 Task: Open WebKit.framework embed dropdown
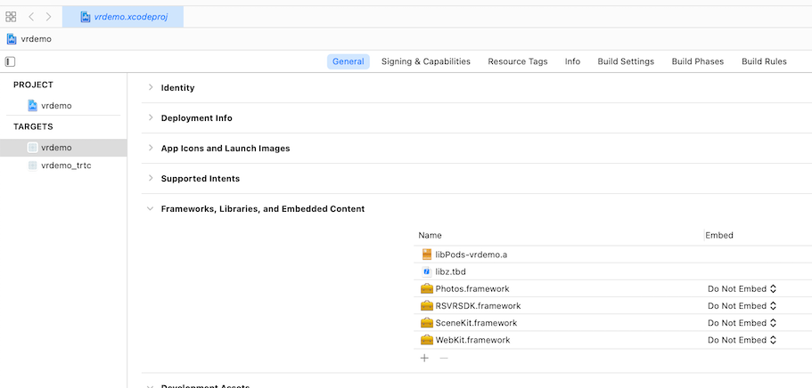(742, 340)
